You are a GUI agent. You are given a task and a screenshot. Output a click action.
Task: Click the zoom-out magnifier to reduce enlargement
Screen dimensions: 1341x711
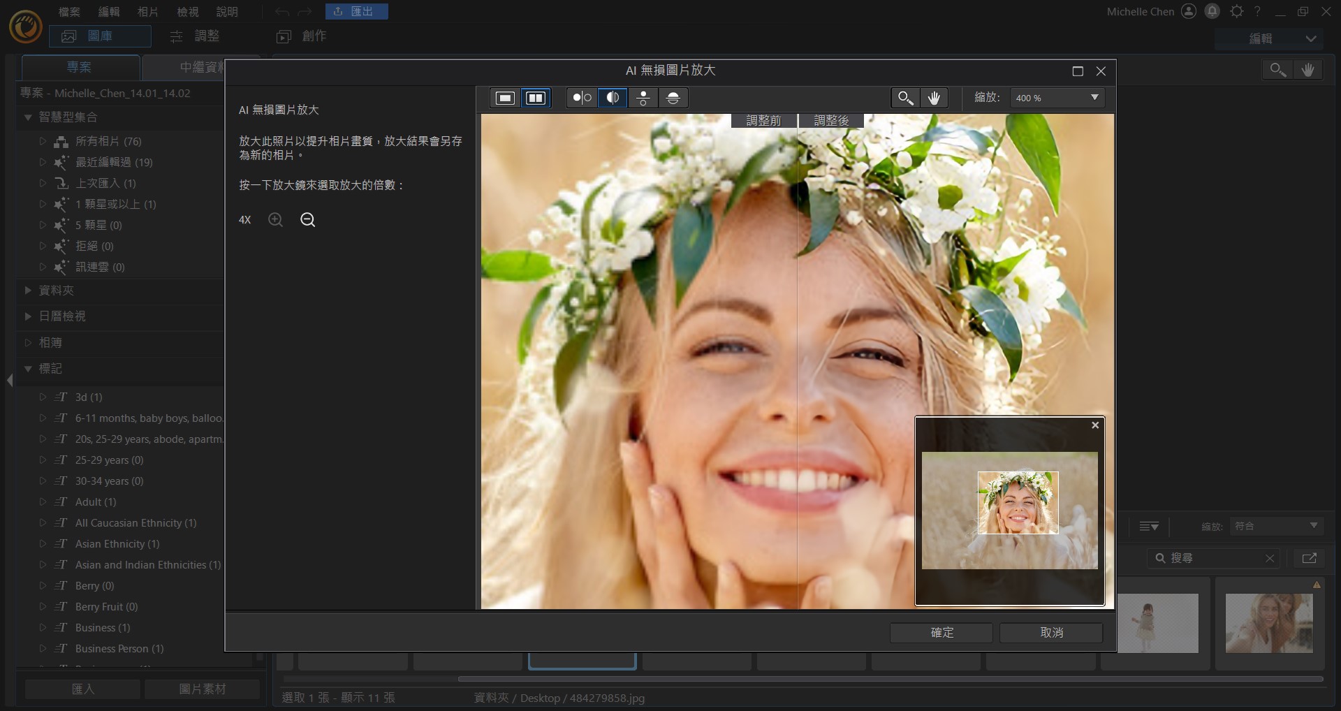click(x=307, y=220)
